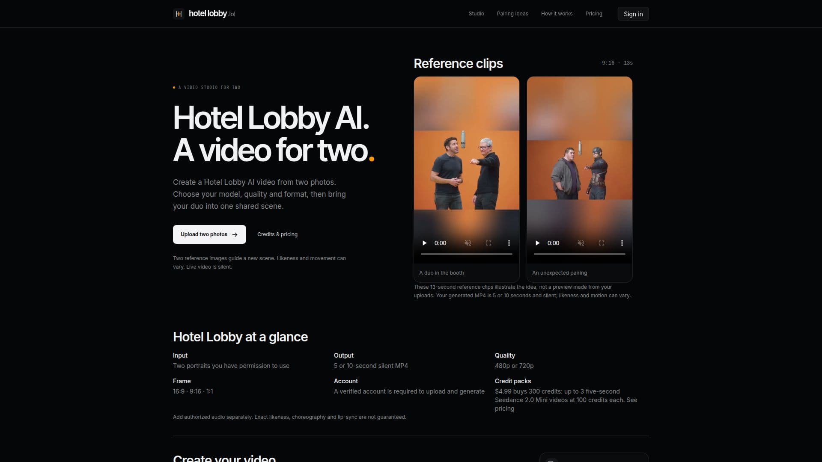Open more options on 'A duo in the booth' clip

coord(509,243)
